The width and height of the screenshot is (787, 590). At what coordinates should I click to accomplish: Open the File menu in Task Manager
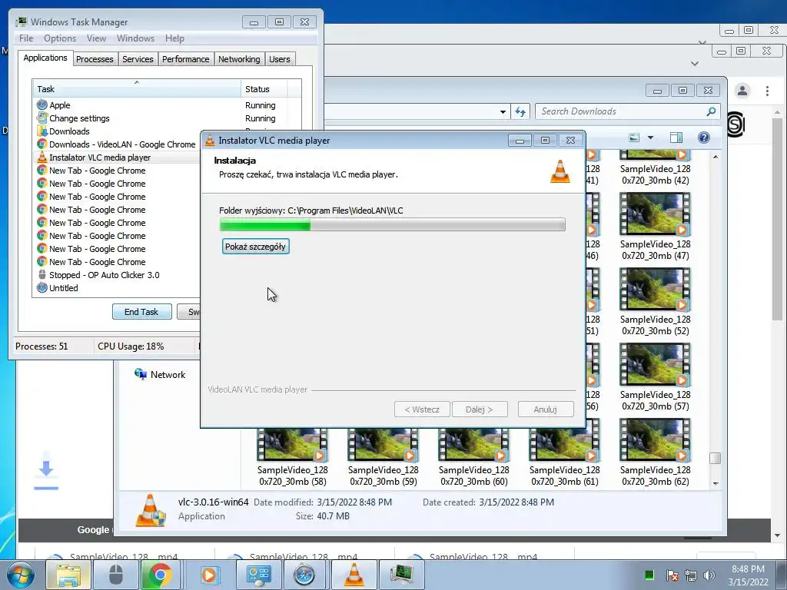26,38
